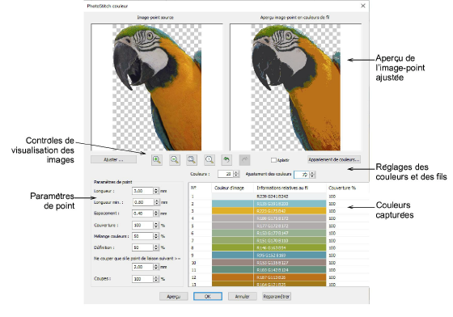Click the Aperçu button
This screenshot has height=317, width=453.
(x=173, y=297)
